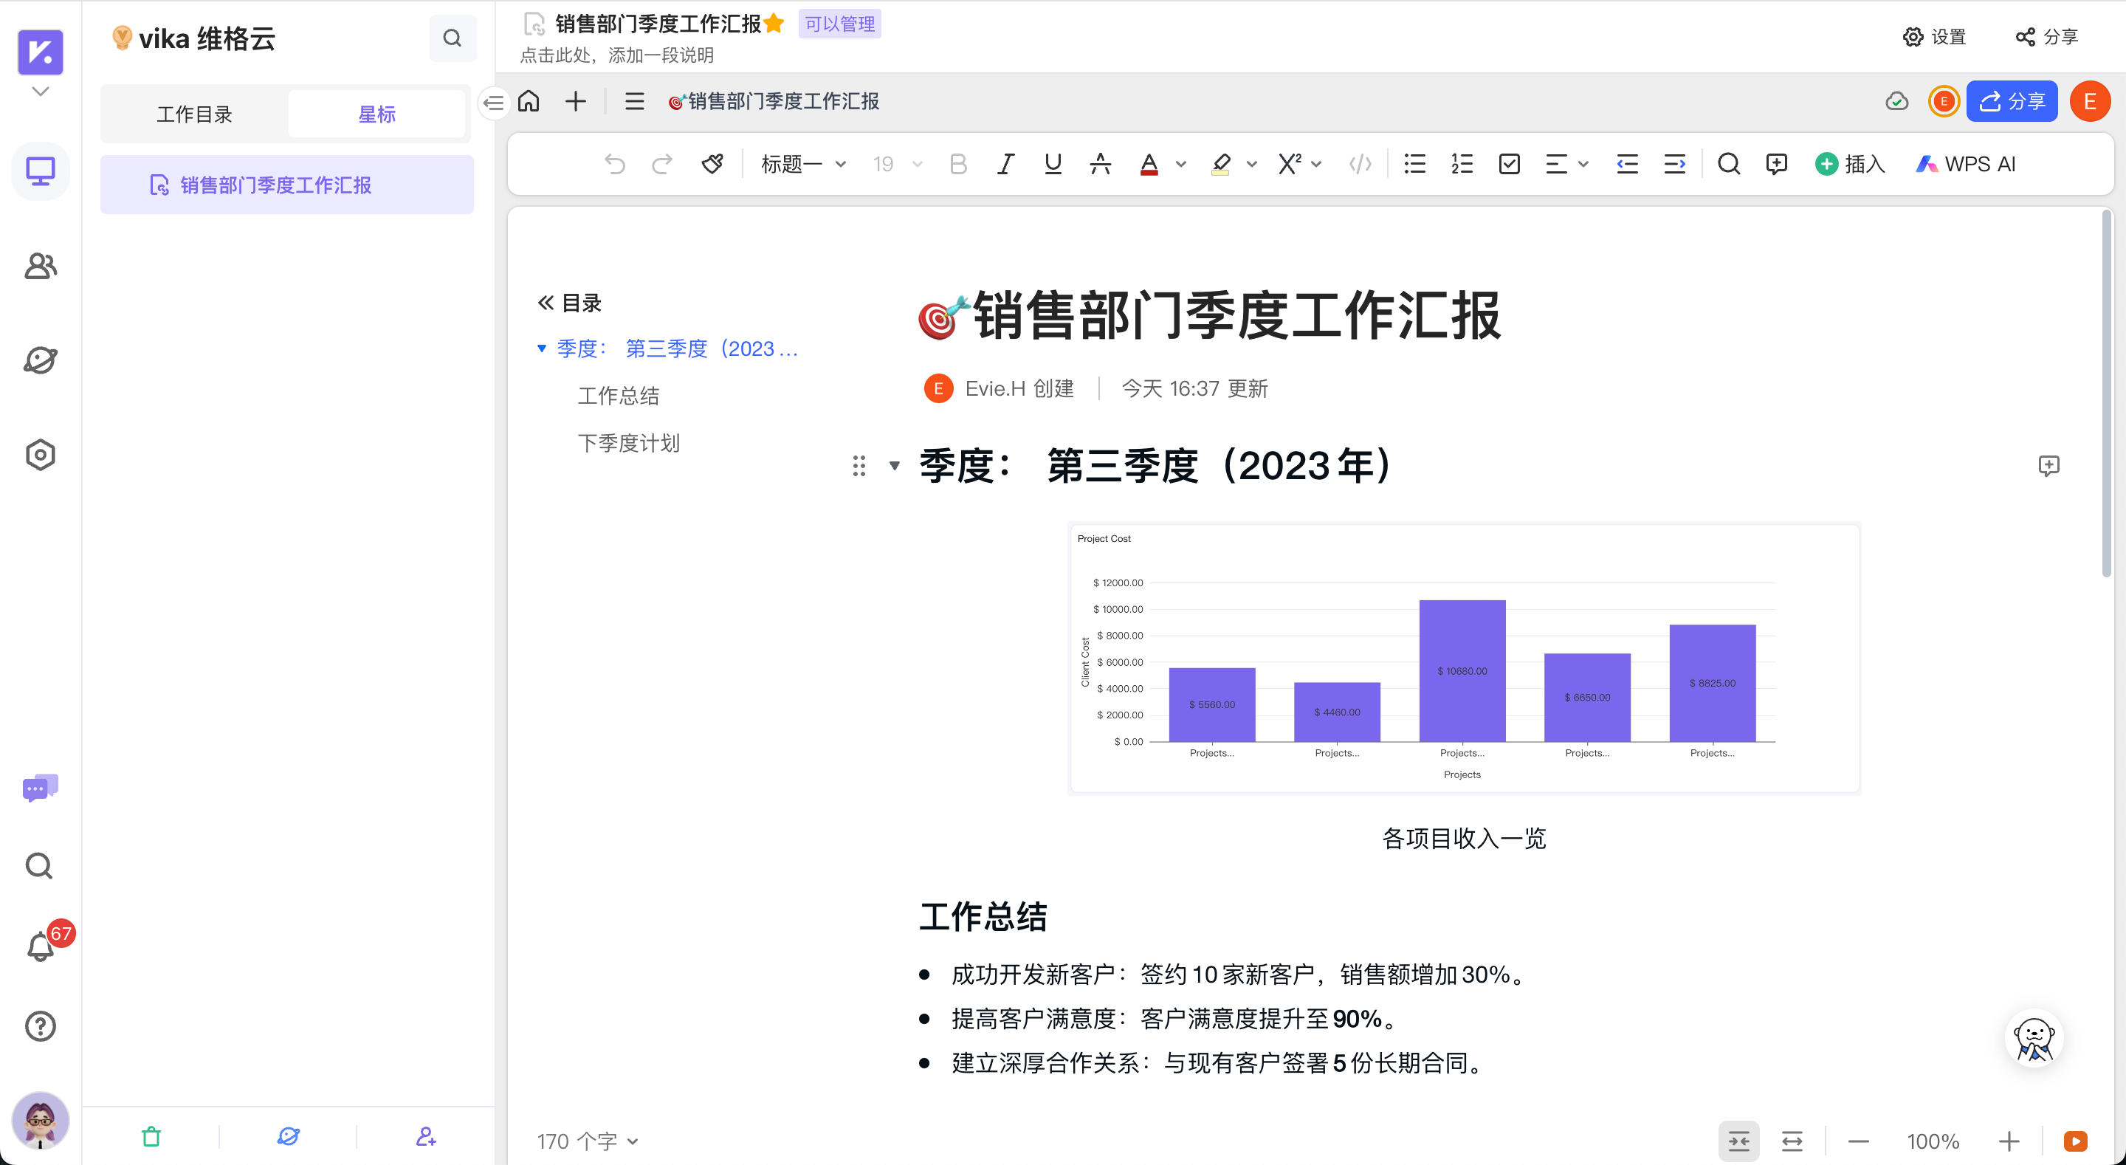This screenshot has width=2126, height=1165.
Task: Open the 工作总结 outline link
Action: [x=618, y=396]
